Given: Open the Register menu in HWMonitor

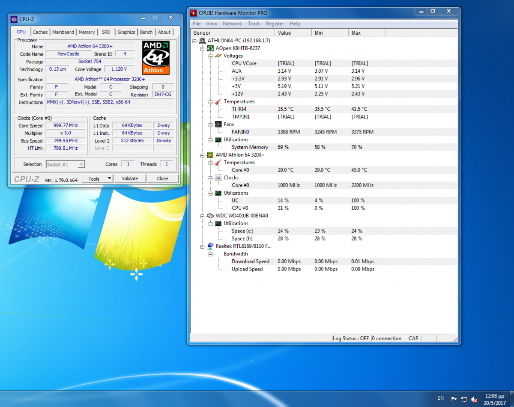Looking at the screenshot, I should coord(275,24).
